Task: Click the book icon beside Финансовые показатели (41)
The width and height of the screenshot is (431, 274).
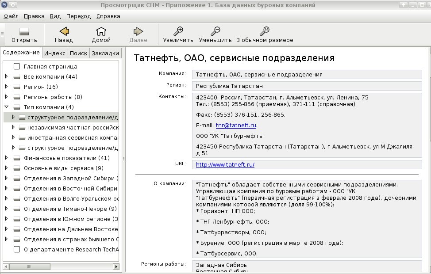Action: (x=17, y=158)
